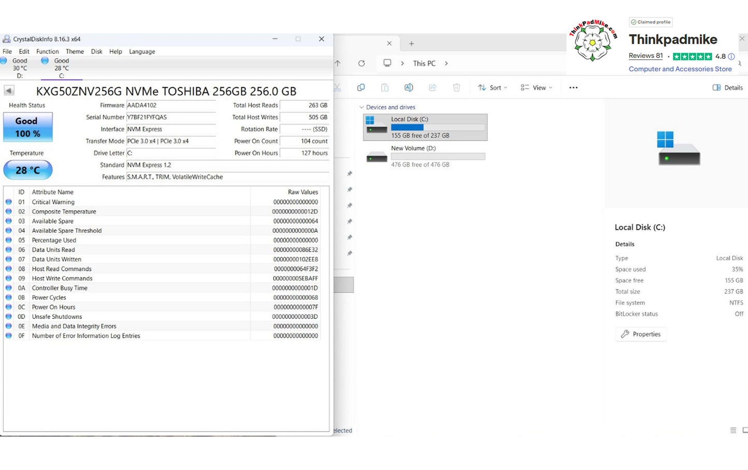Click the Raw Values column header
This screenshot has width=748, height=470.
[303, 192]
